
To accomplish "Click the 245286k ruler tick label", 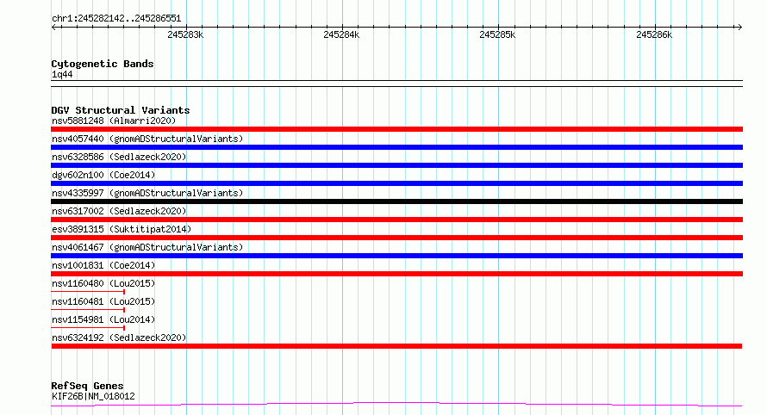I will coord(654,34).
